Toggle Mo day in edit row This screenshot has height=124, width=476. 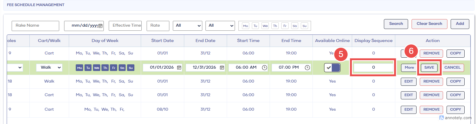click(x=79, y=68)
